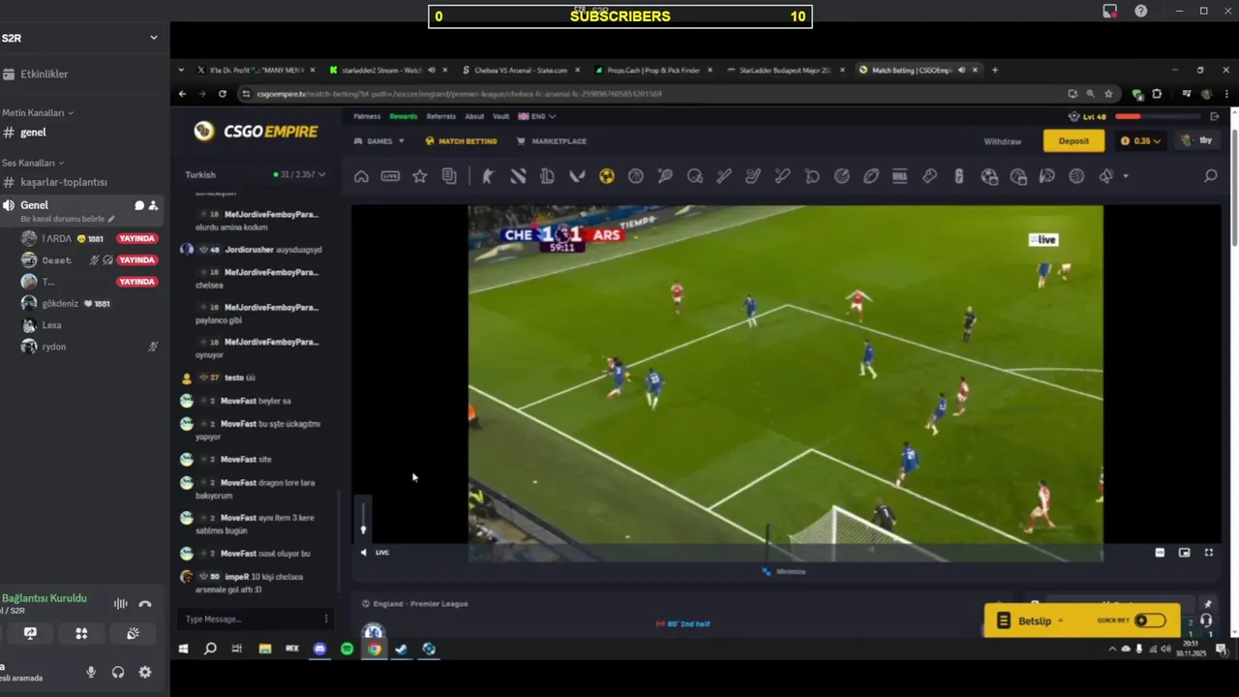Click Minimize below the video
This screenshot has width=1239, height=697.
pos(784,571)
